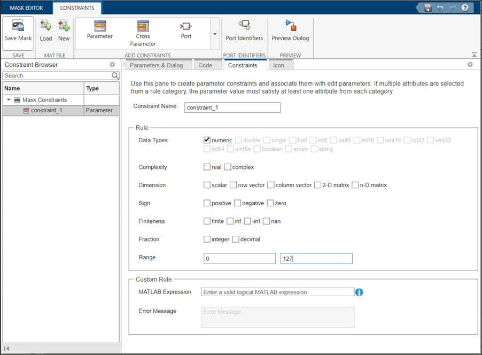Open help question mark icon
The width and height of the screenshot is (482, 355).
click(x=465, y=8)
